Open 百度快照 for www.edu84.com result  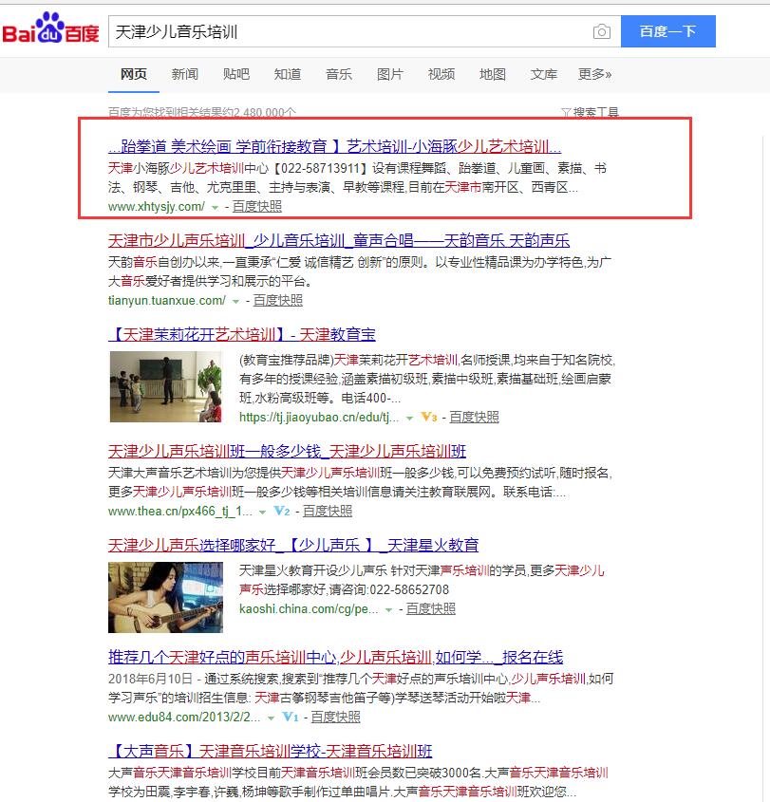(x=335, y=717)
